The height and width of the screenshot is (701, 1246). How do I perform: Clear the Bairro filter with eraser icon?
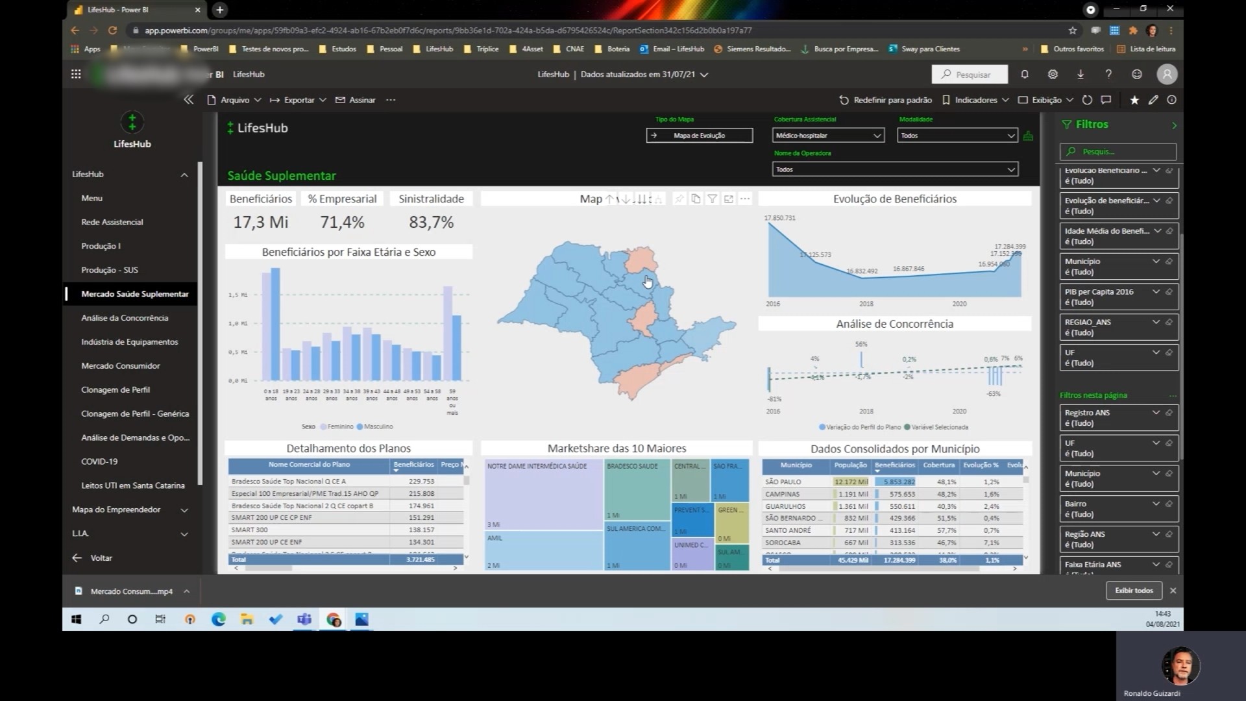[x=1169, y=504]
